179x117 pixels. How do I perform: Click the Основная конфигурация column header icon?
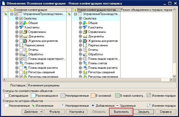pyautogui.click(x=11, y=10)
